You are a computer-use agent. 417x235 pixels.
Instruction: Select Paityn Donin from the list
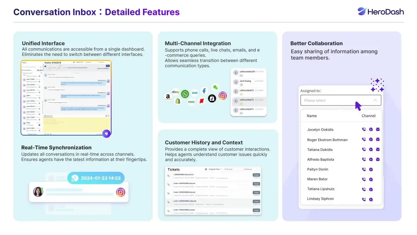318,169
